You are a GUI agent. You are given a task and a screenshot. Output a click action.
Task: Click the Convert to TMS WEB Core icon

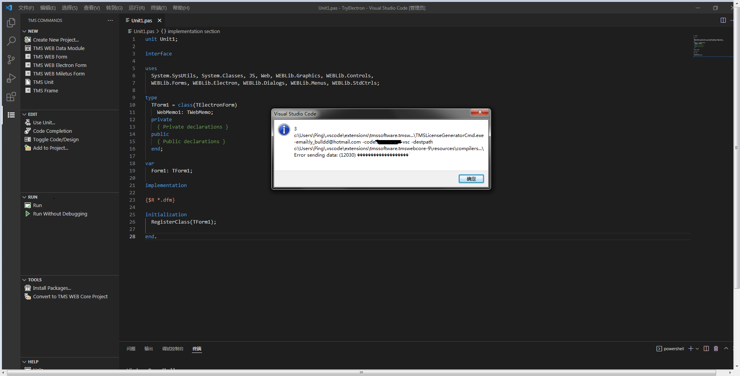tap(28, 296)
